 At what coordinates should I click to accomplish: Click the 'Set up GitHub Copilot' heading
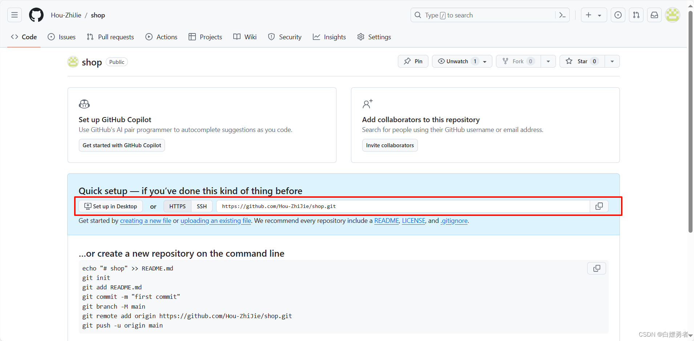coord(115,120)
